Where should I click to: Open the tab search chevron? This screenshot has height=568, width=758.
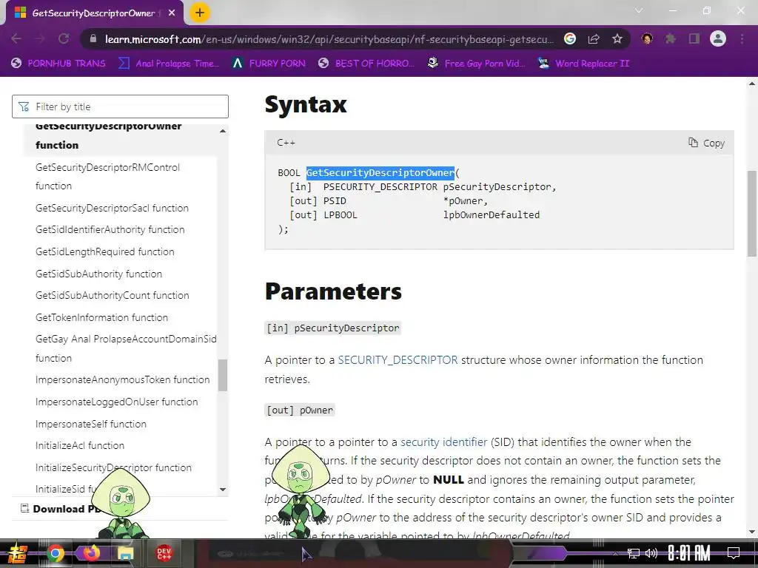click(x=639, y=10)
